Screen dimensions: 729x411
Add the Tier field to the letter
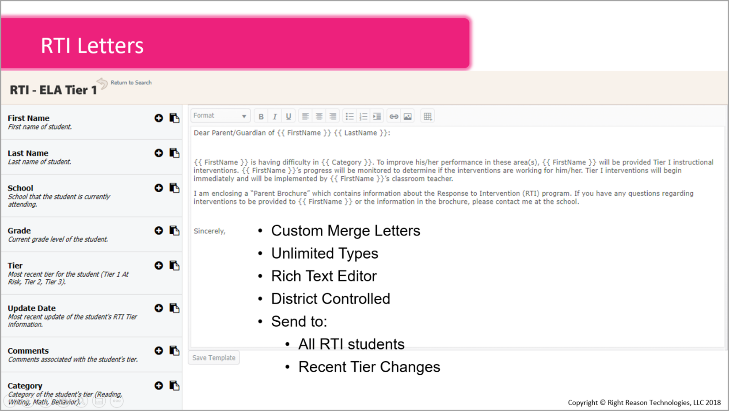tap(159, 265)
